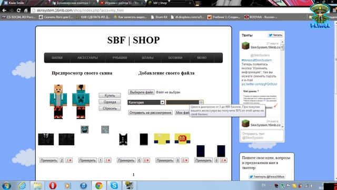Reload the page with the refresh icon
The image size is (337, 190).
pos(18,11)
